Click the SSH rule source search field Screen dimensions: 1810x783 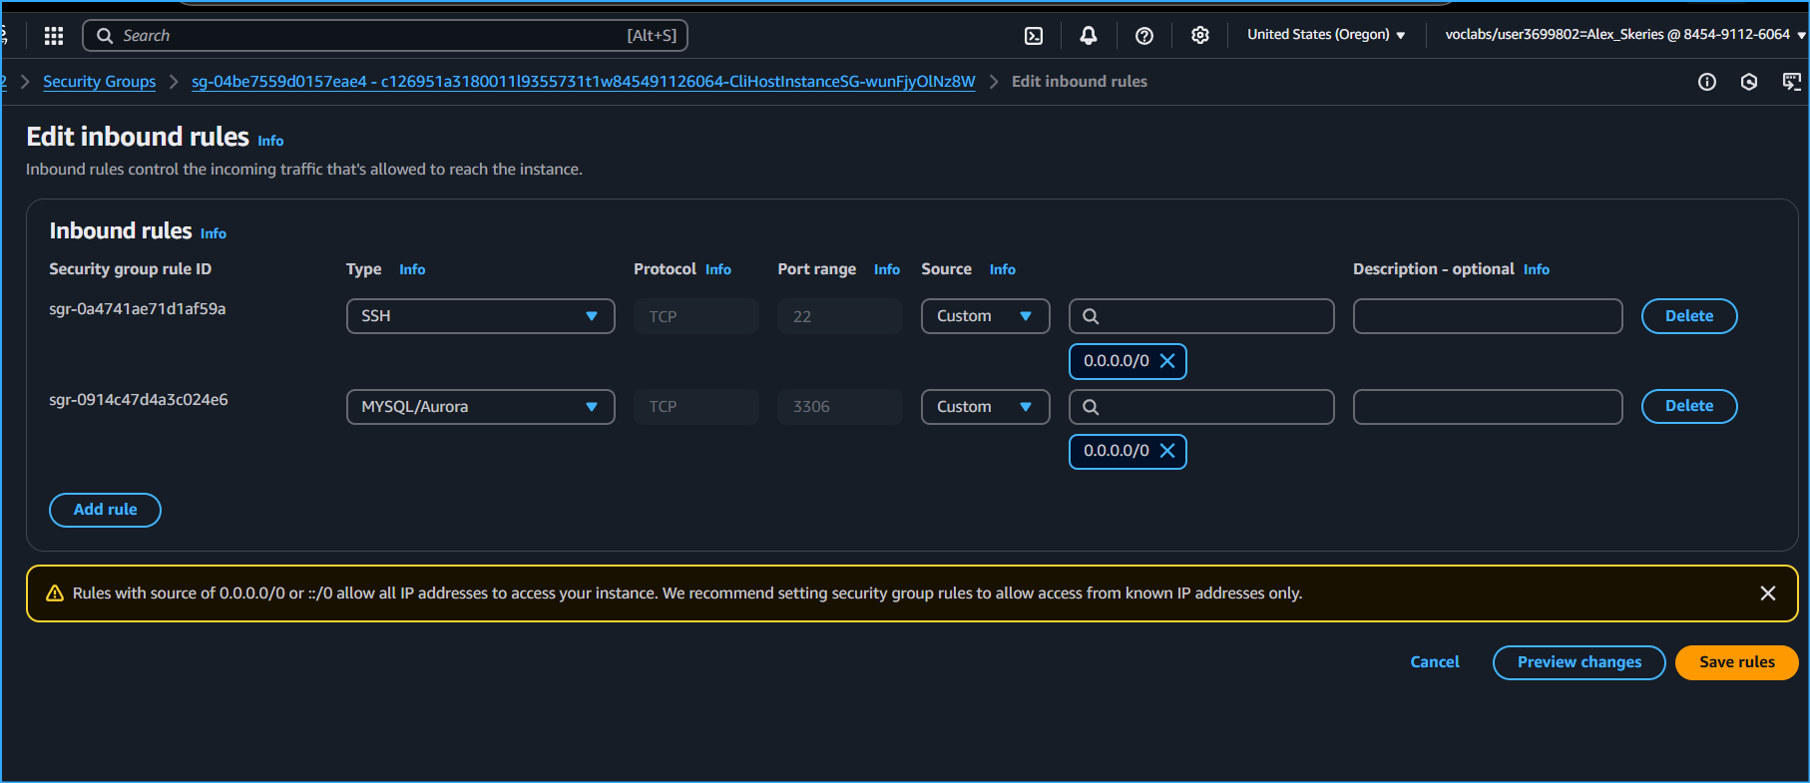(1201, 316)
